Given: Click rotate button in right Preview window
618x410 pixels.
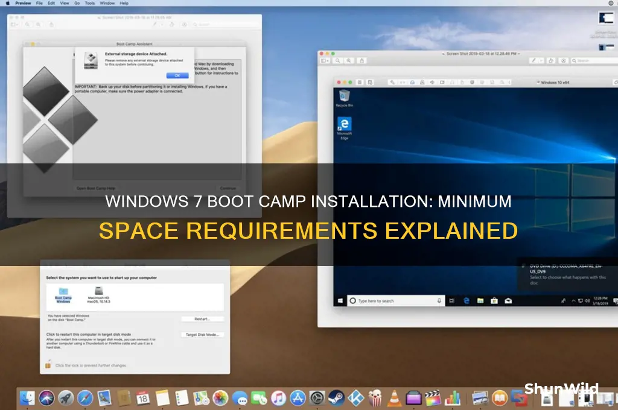Looking at the screenshot, I should click(551, 61).
